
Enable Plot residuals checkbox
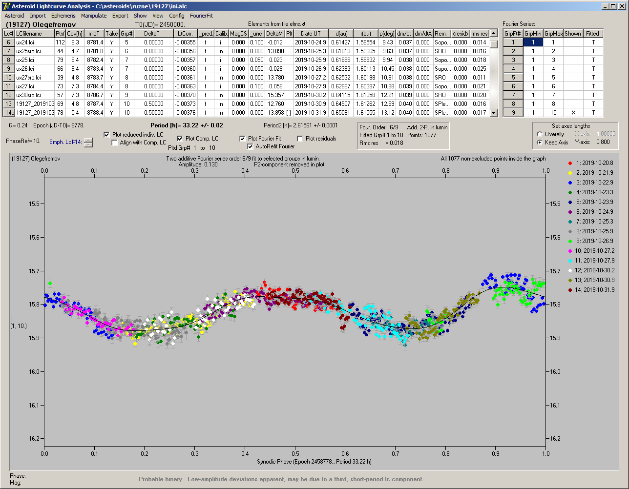tap(300, 139)
